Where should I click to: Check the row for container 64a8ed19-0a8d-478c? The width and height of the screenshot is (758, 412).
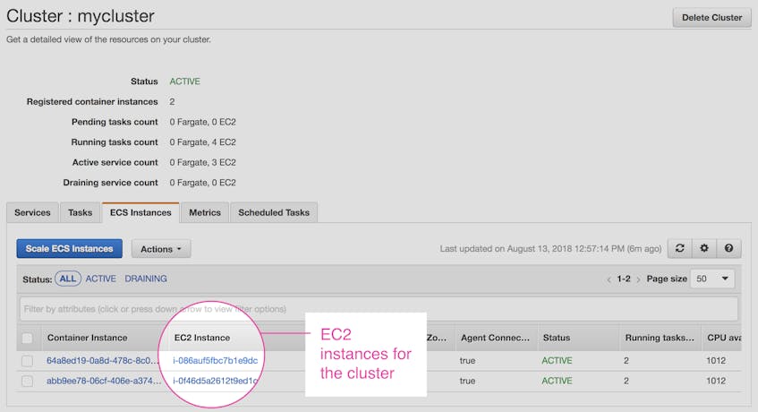pos(27,361)
